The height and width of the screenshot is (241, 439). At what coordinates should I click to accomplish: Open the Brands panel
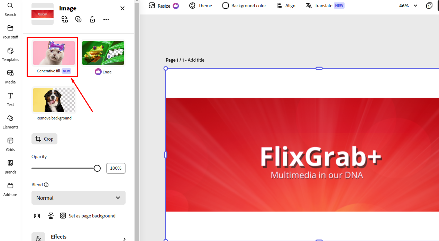click(x=10, y=167)
